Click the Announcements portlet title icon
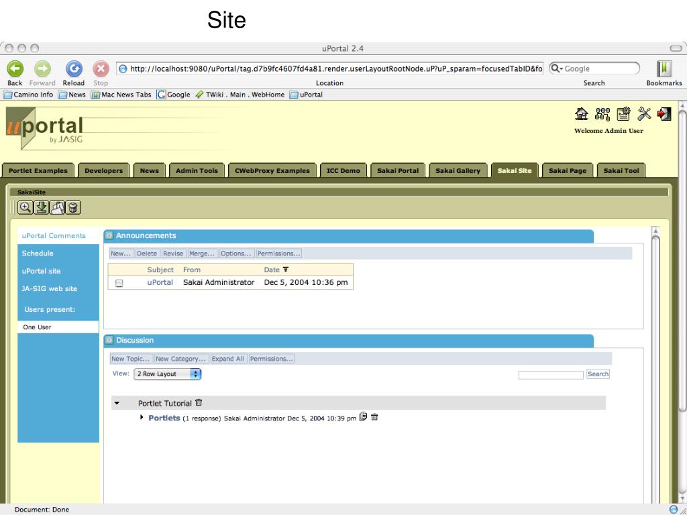The height and width of the screenshot is (515, 687). coord(109,235)
